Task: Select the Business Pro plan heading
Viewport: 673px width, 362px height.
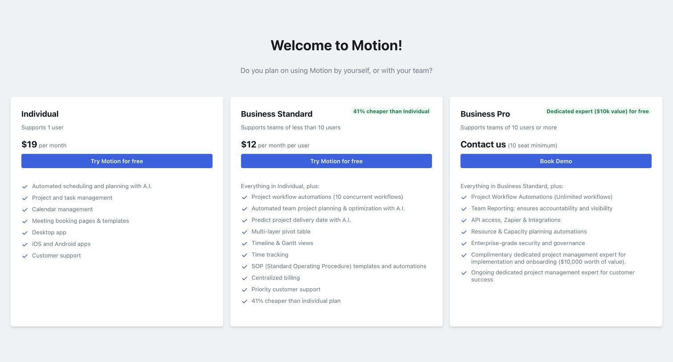Action: (485, 114)
